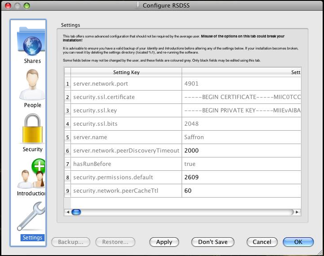The image size is (324, 256).
Task: Open the Shares globe folder icon
Action: click(x=32, y=41)
